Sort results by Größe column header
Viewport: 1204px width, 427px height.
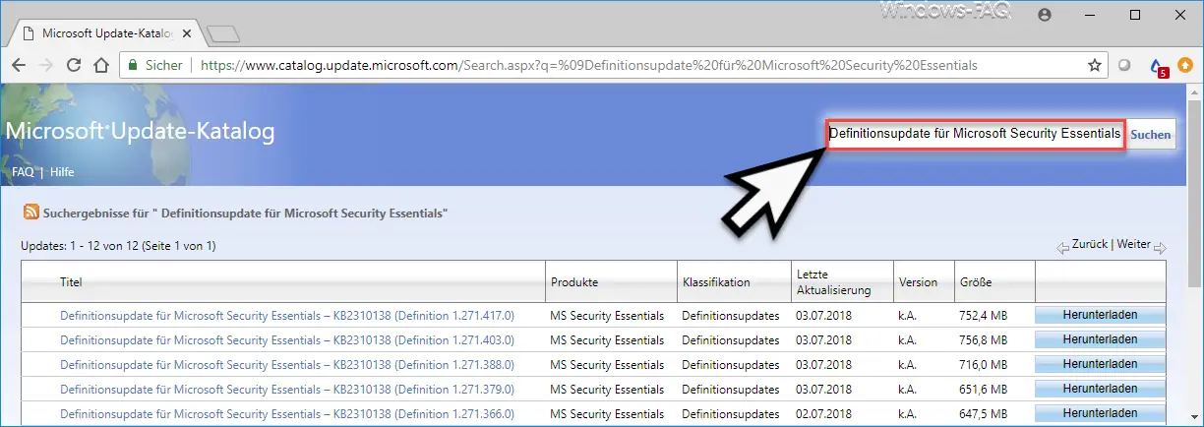click(976, 282)
